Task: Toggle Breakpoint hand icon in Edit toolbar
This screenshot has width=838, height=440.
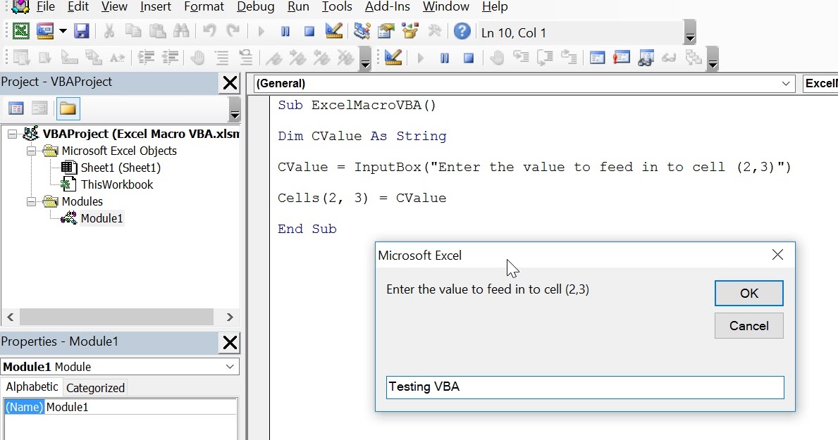Action: tap(198, 57)
